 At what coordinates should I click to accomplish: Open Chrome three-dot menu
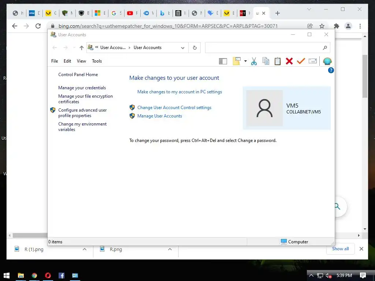coord(360,26)
